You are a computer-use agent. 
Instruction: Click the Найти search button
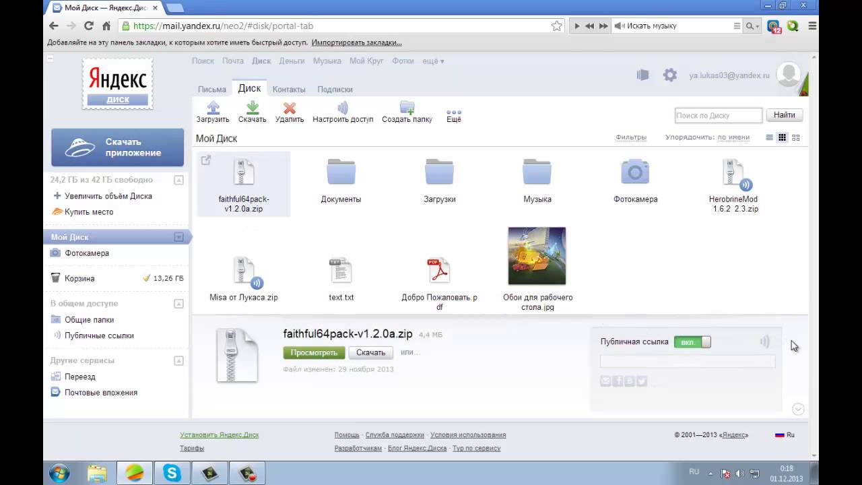click(784, 115)
